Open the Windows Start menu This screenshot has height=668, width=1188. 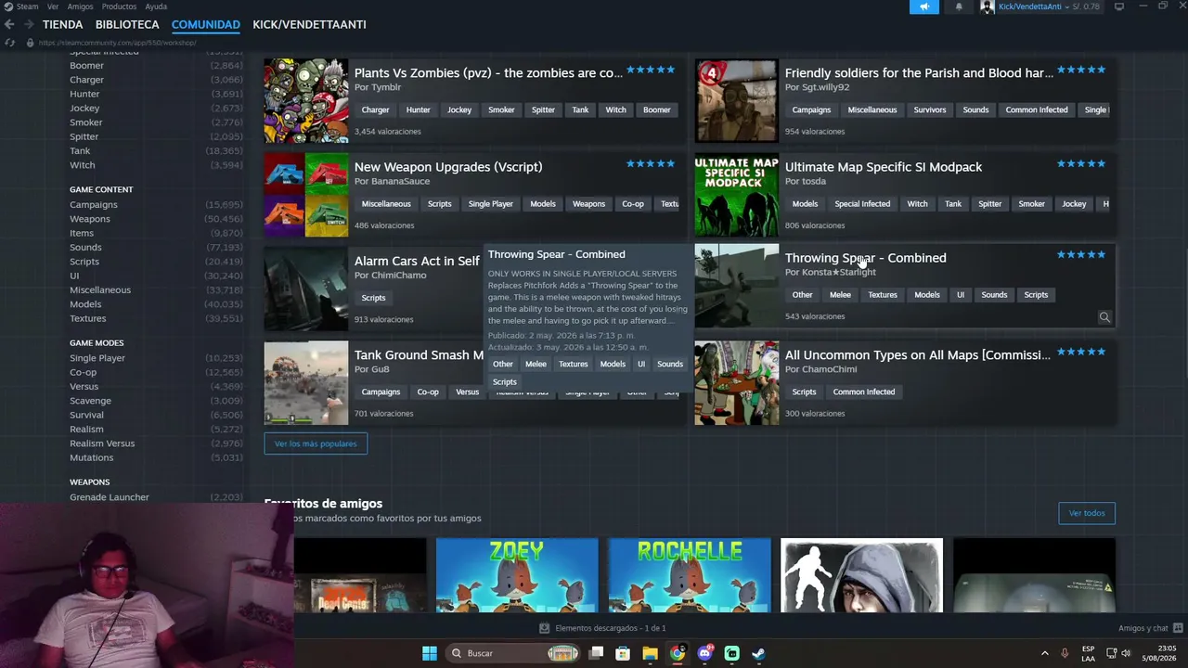(430, 653)
